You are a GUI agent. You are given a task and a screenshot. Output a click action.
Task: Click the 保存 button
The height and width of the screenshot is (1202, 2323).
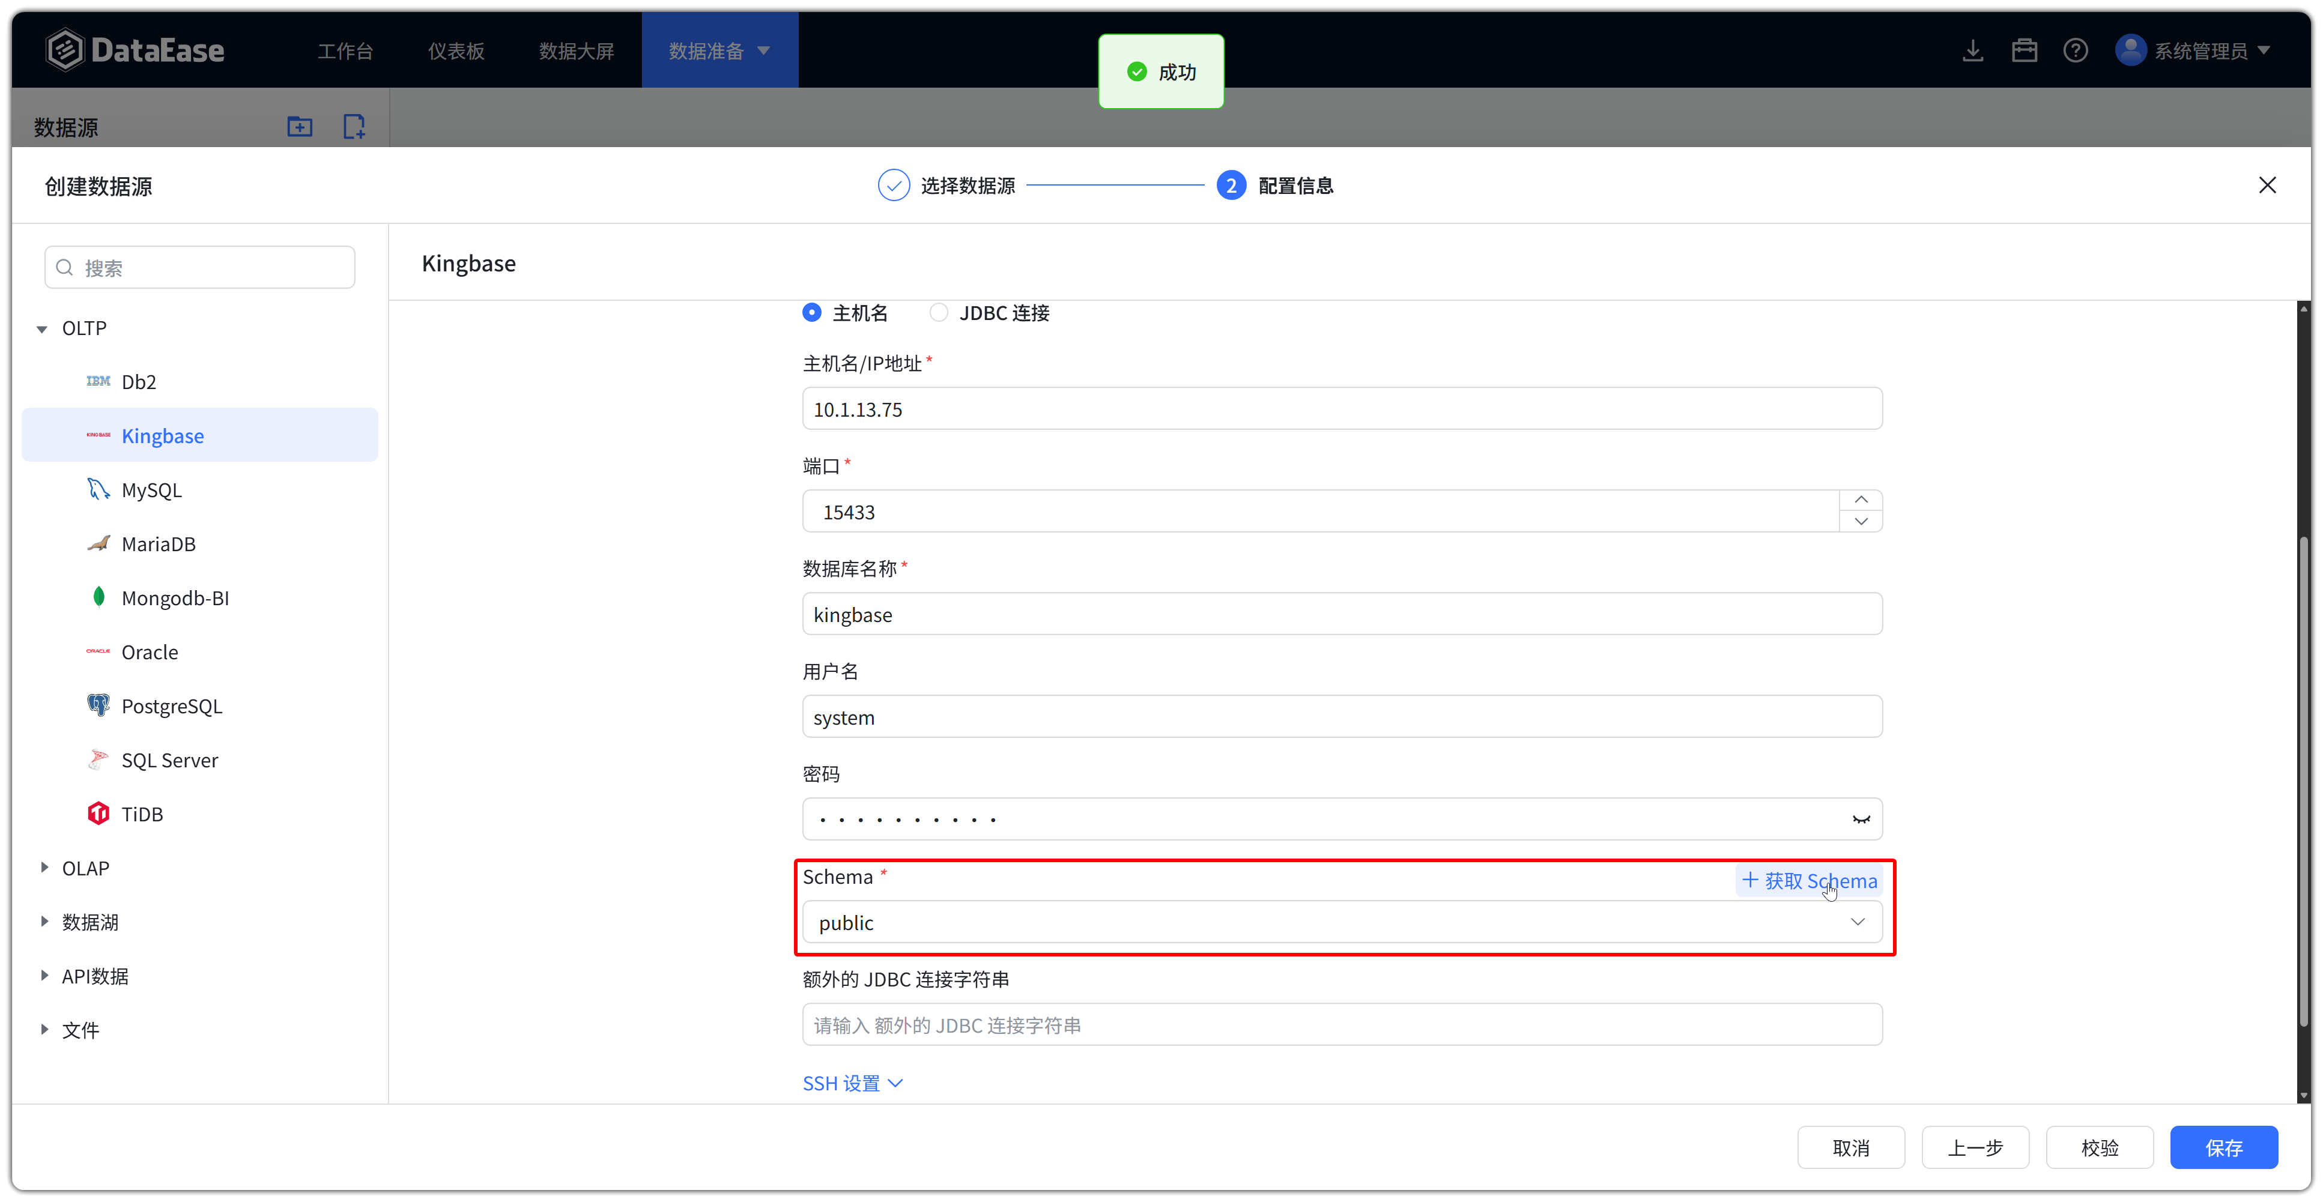click(x=2224, y=1147)
